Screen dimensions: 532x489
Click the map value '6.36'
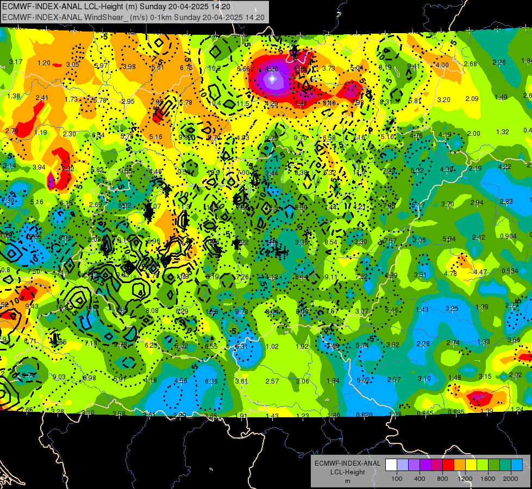click(211, 381)
